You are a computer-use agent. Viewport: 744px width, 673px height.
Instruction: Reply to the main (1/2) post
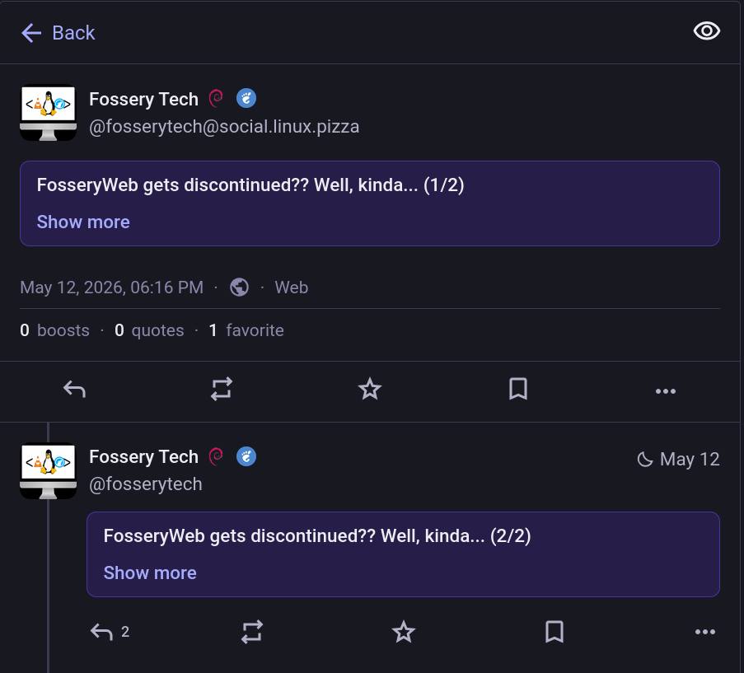[x=74, y=390]
